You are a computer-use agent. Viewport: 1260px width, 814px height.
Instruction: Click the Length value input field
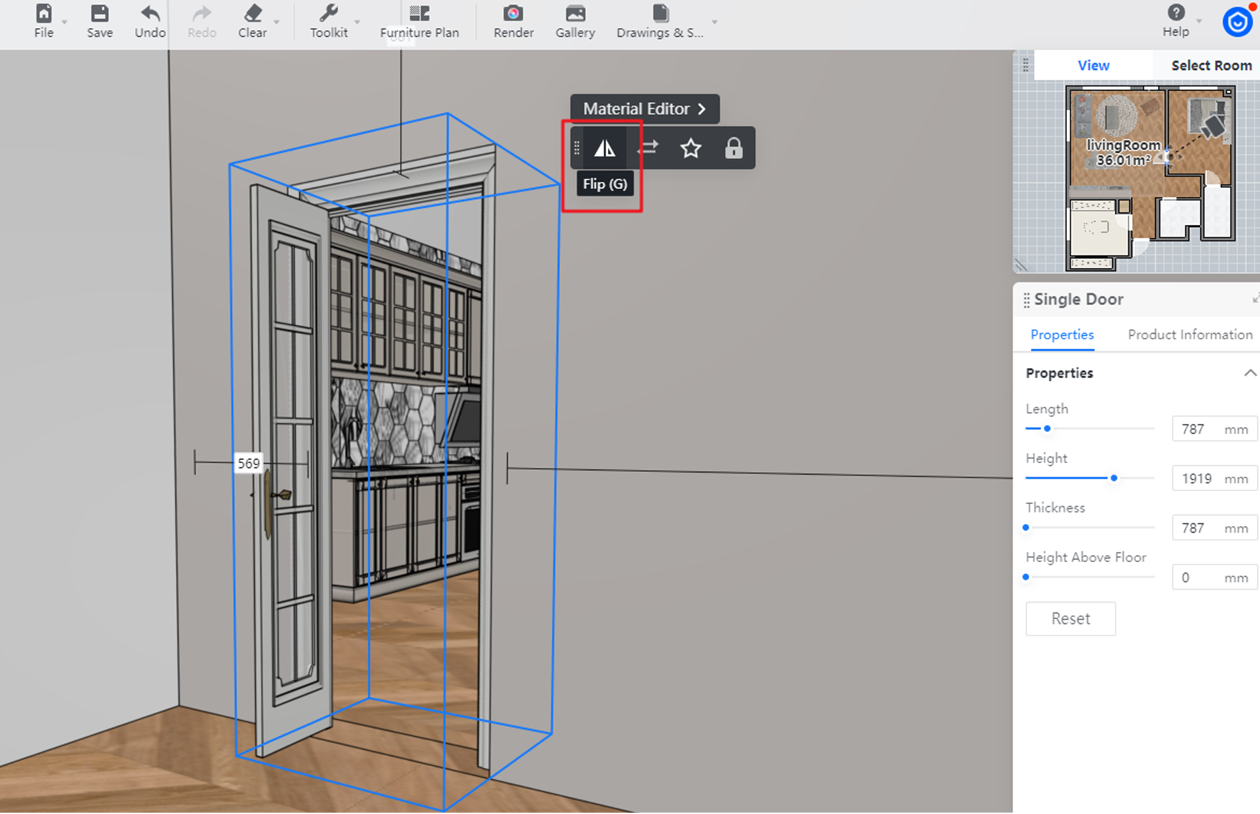[x=1199, y=429]
